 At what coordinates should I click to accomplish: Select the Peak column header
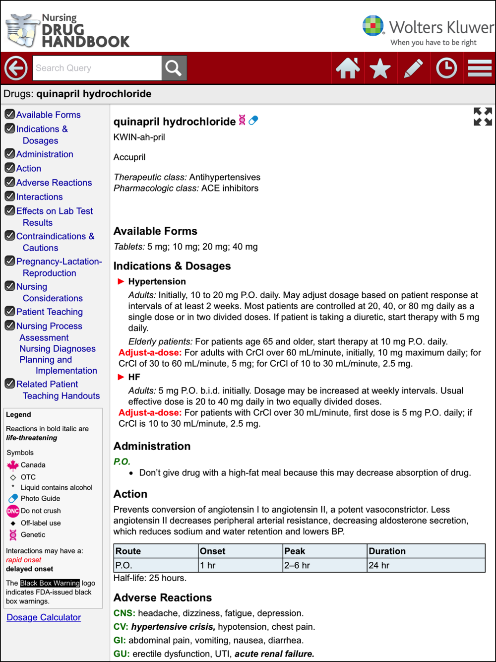coord(324,551)
